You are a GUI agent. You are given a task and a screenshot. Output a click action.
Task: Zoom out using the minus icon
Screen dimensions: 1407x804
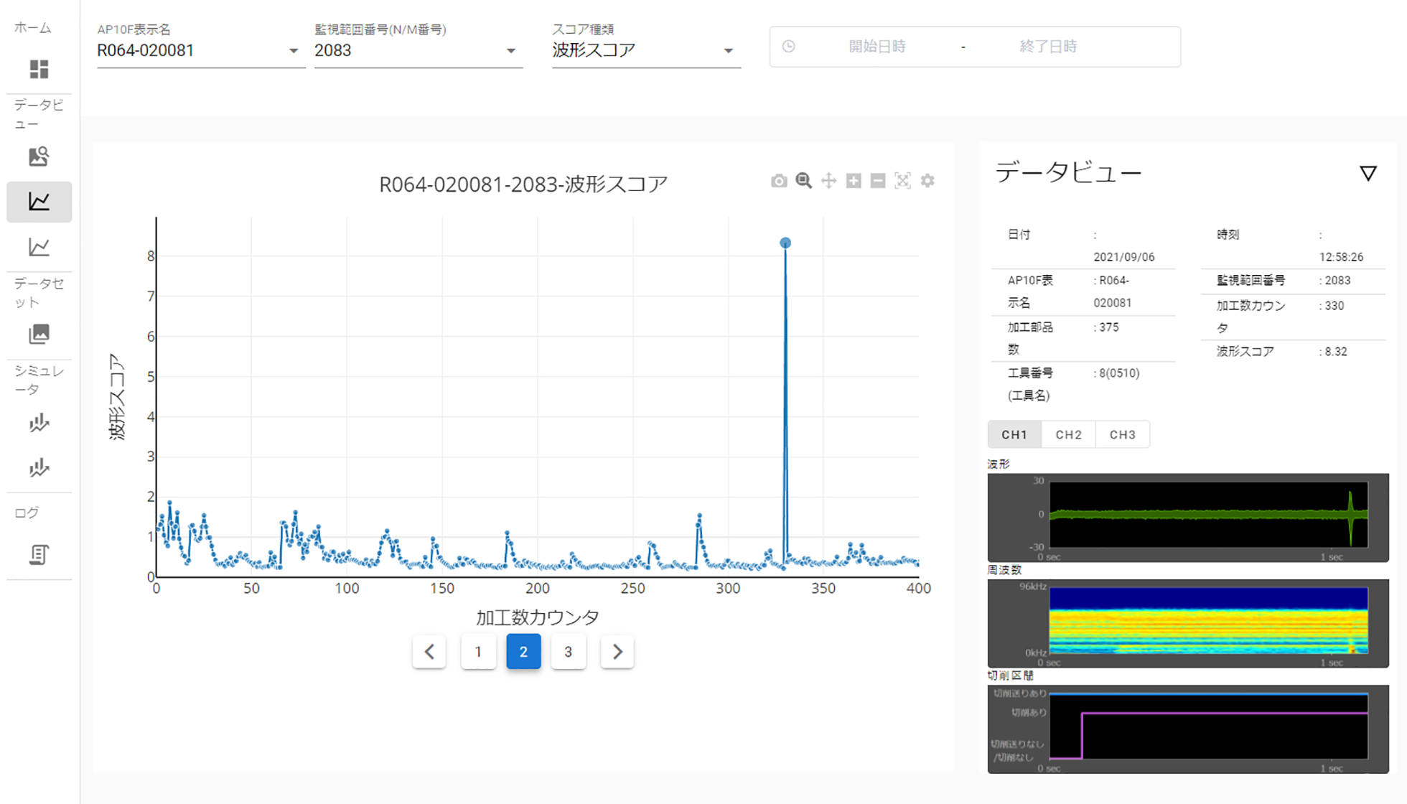point(877,181)
